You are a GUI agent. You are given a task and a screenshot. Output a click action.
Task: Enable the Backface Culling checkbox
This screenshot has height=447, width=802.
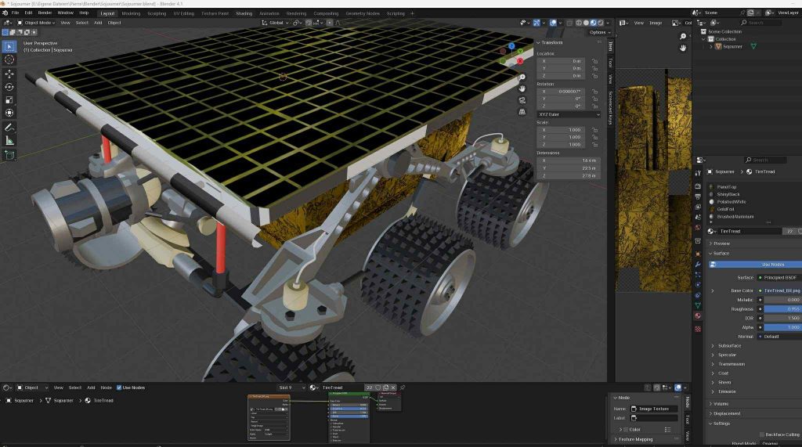click(x=762, y=434)
